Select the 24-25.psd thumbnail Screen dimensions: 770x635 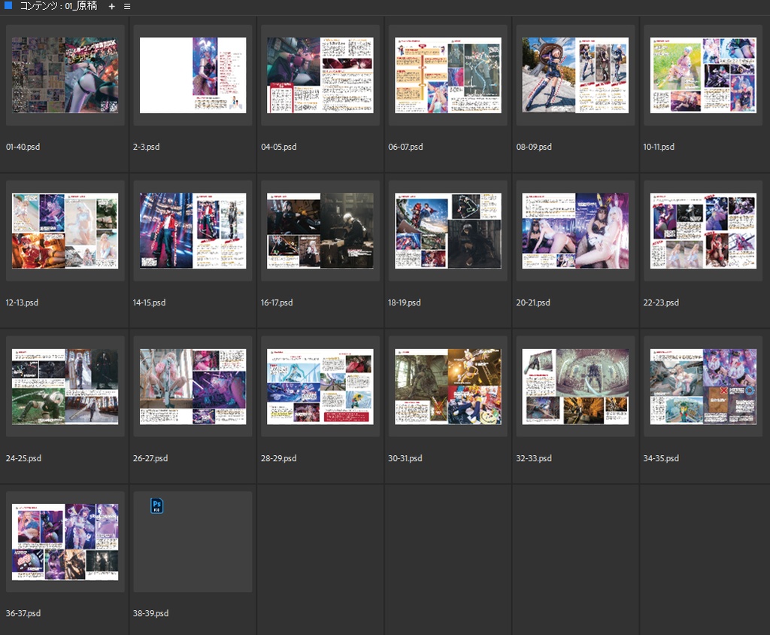(x=65, y=387)
